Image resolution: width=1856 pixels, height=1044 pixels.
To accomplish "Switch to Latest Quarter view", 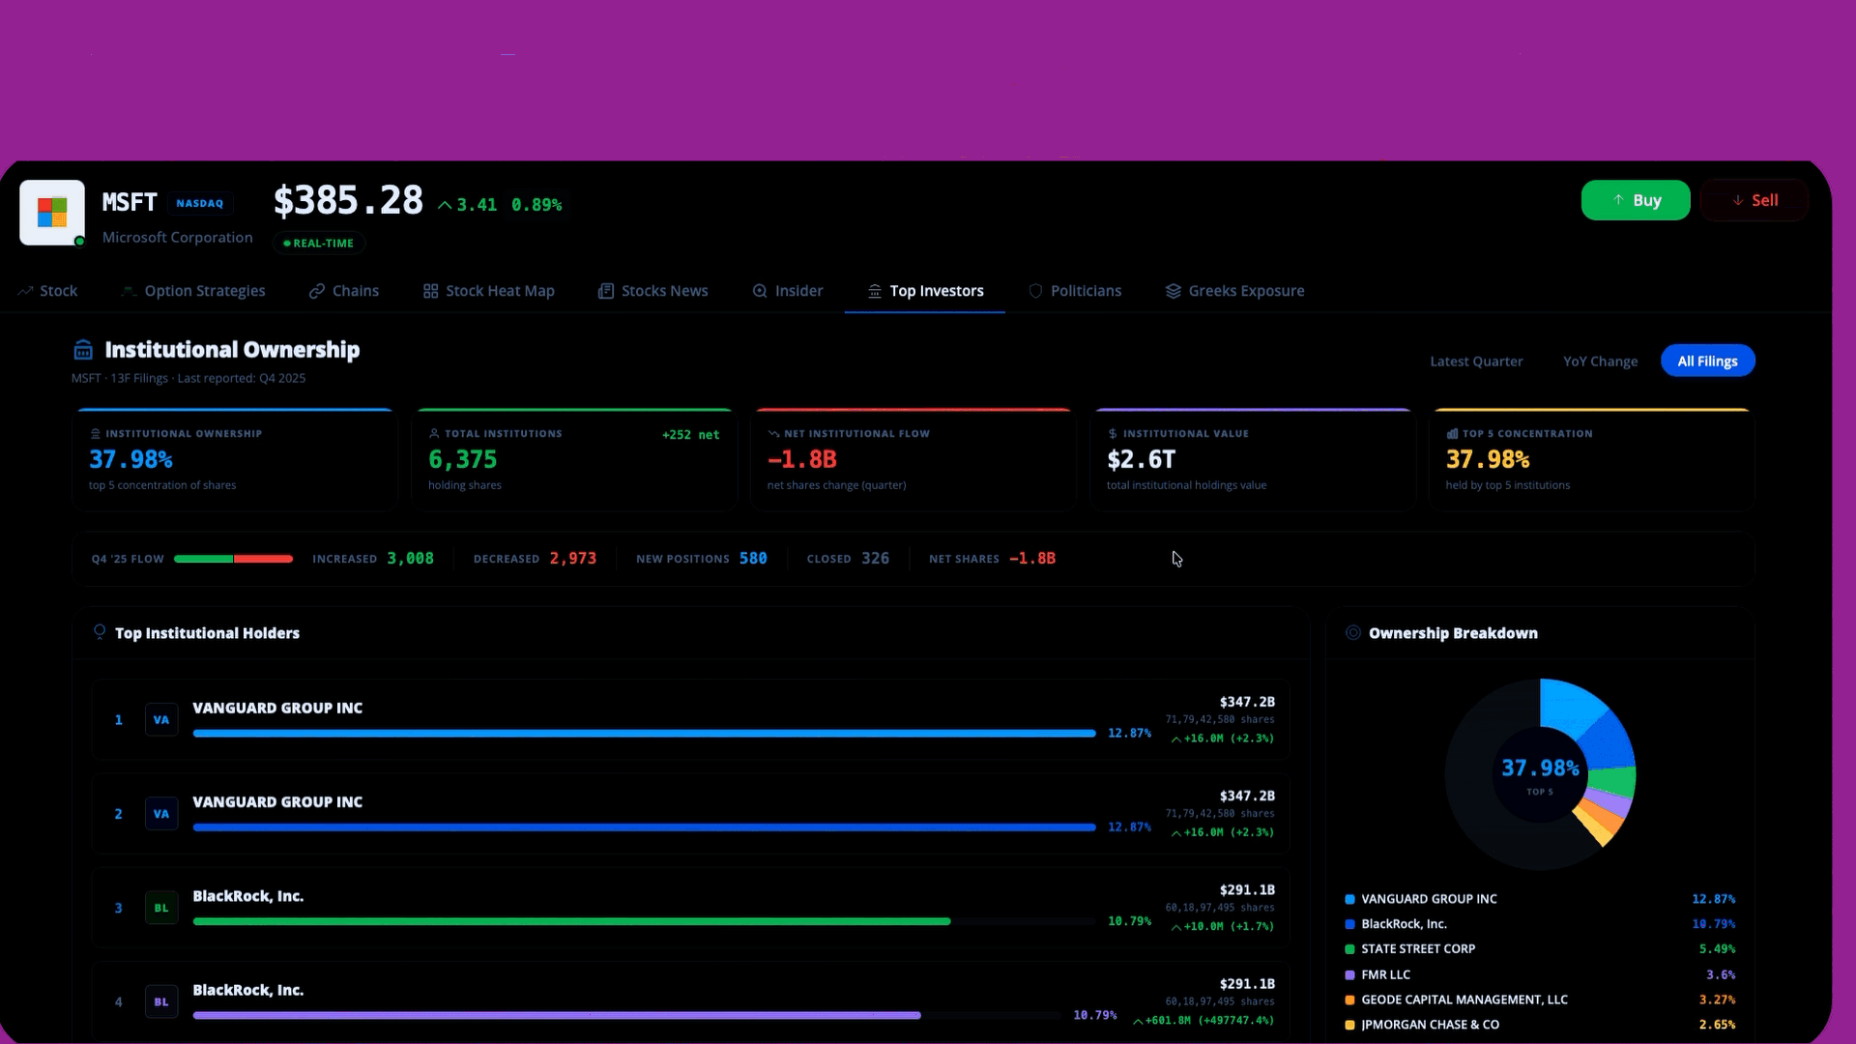I will pyautogui.click(x=1476, y=362).
